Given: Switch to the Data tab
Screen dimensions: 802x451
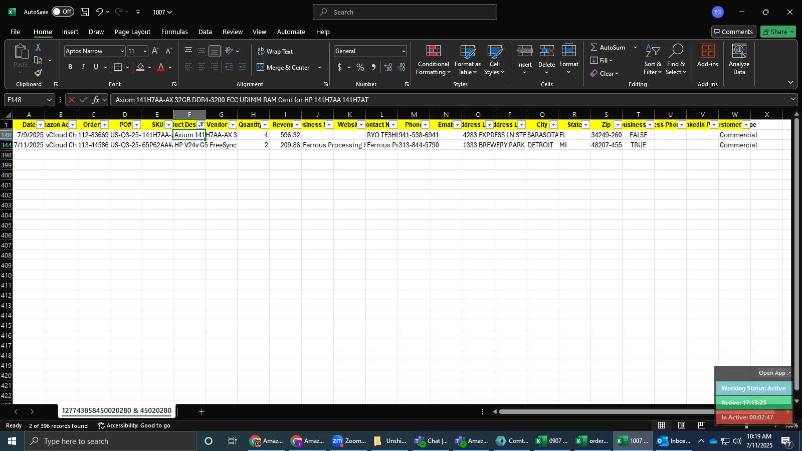Looking at the screenshot, I should pos(205,32).
